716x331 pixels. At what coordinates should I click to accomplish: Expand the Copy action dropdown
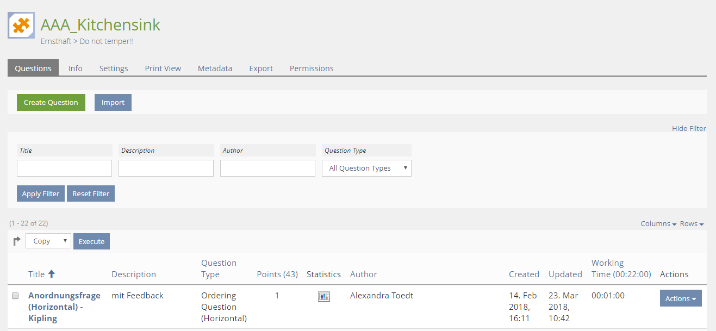(48, 241)
